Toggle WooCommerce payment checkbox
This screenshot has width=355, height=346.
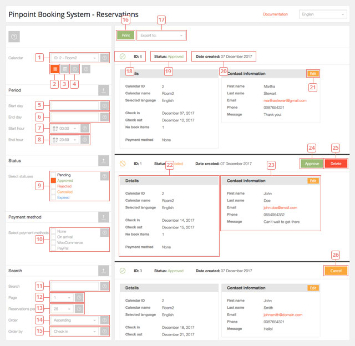coord(53,242)
